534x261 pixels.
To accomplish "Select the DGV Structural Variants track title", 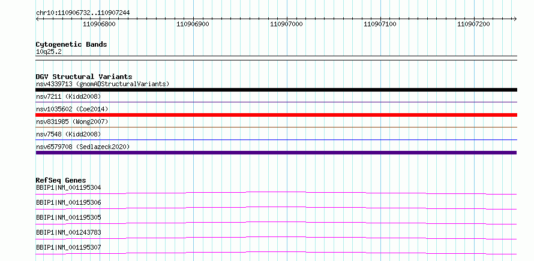I will pyautogui.click(x=84, y=77).
